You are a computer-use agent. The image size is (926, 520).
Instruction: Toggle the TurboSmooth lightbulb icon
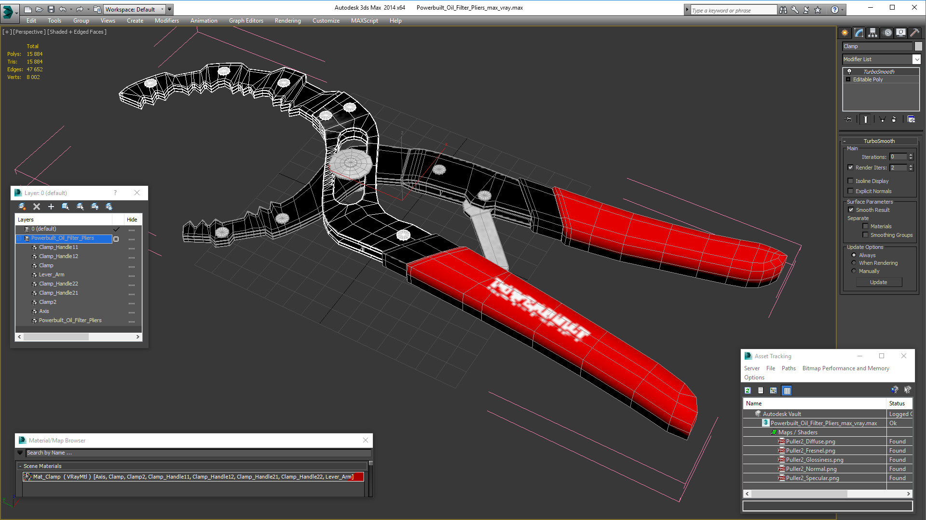[x=849, y=71]
